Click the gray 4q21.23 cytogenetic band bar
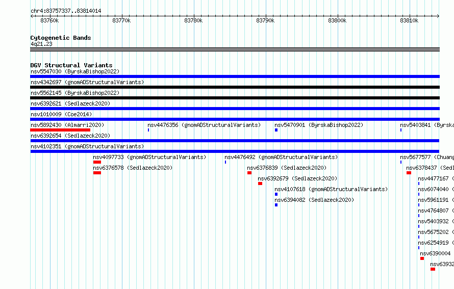Image resolution: width=454 pixels, height=289 pixels. point(235,49)
